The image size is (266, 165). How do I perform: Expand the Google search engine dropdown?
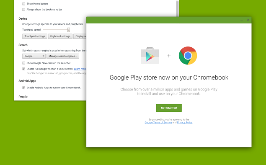[x=34, y=56]
